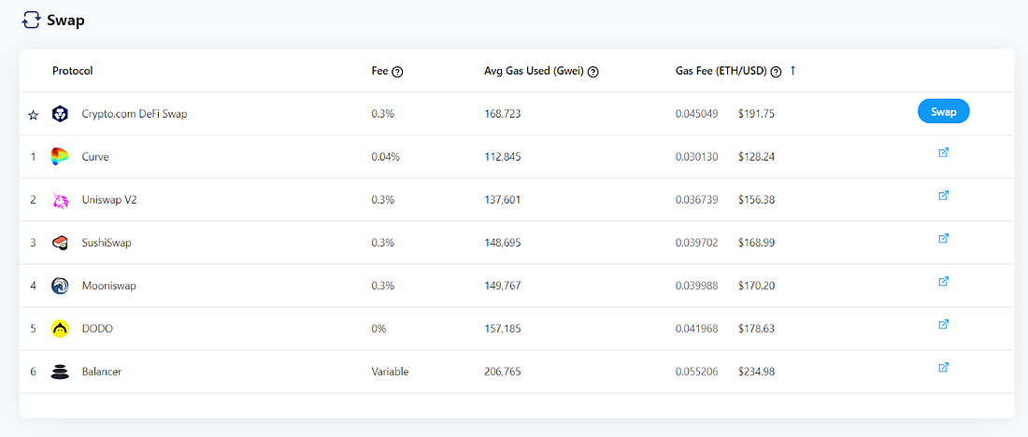Click the Uniswap unicorn logo

tap(61, 200)
